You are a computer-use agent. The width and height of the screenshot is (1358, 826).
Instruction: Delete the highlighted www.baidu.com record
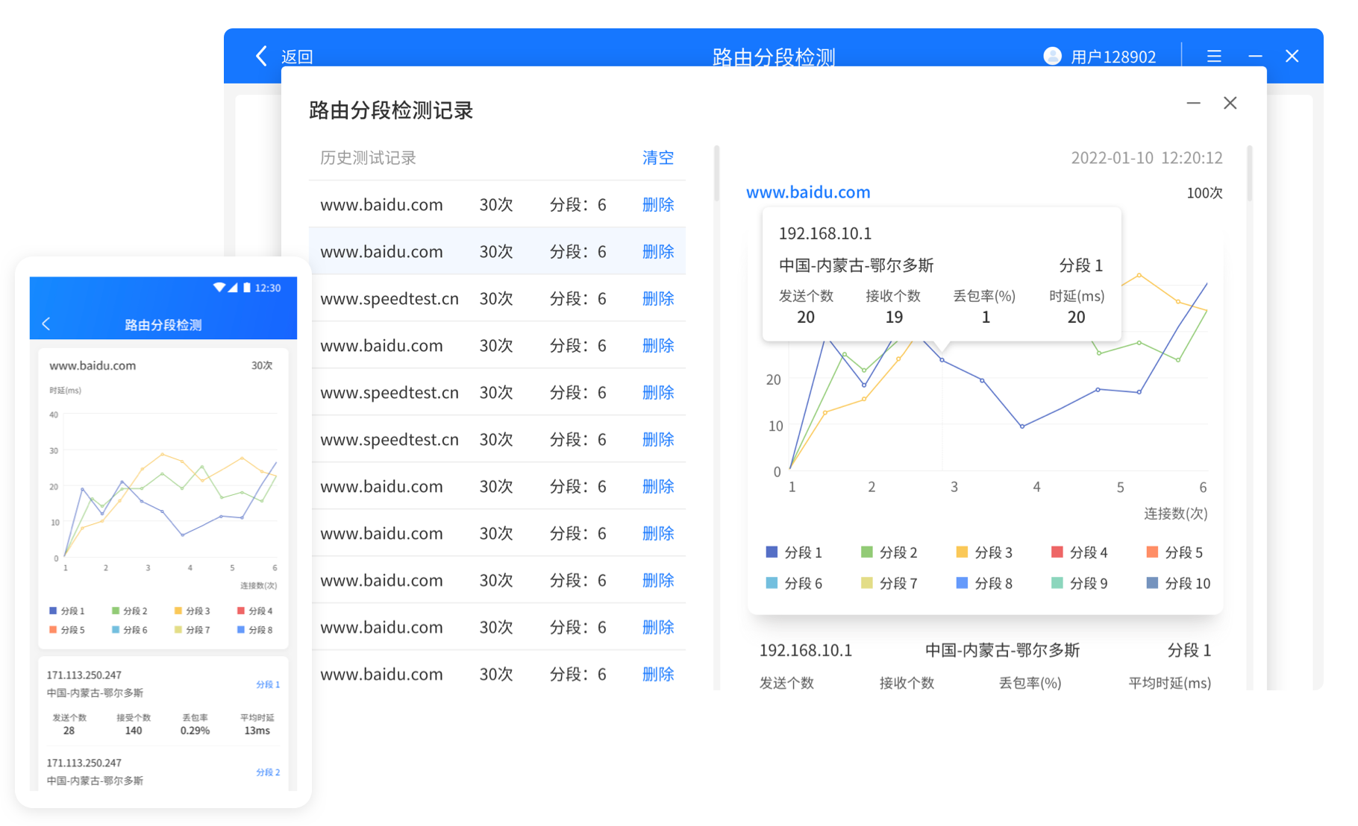pyautogui.click(x=658, y=251)
